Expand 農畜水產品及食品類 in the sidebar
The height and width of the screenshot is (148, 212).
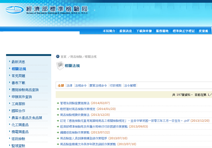(x=26, y=118)
